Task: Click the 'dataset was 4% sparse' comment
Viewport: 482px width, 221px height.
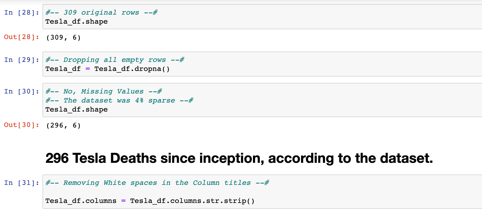Action: [x=119, y=100]
